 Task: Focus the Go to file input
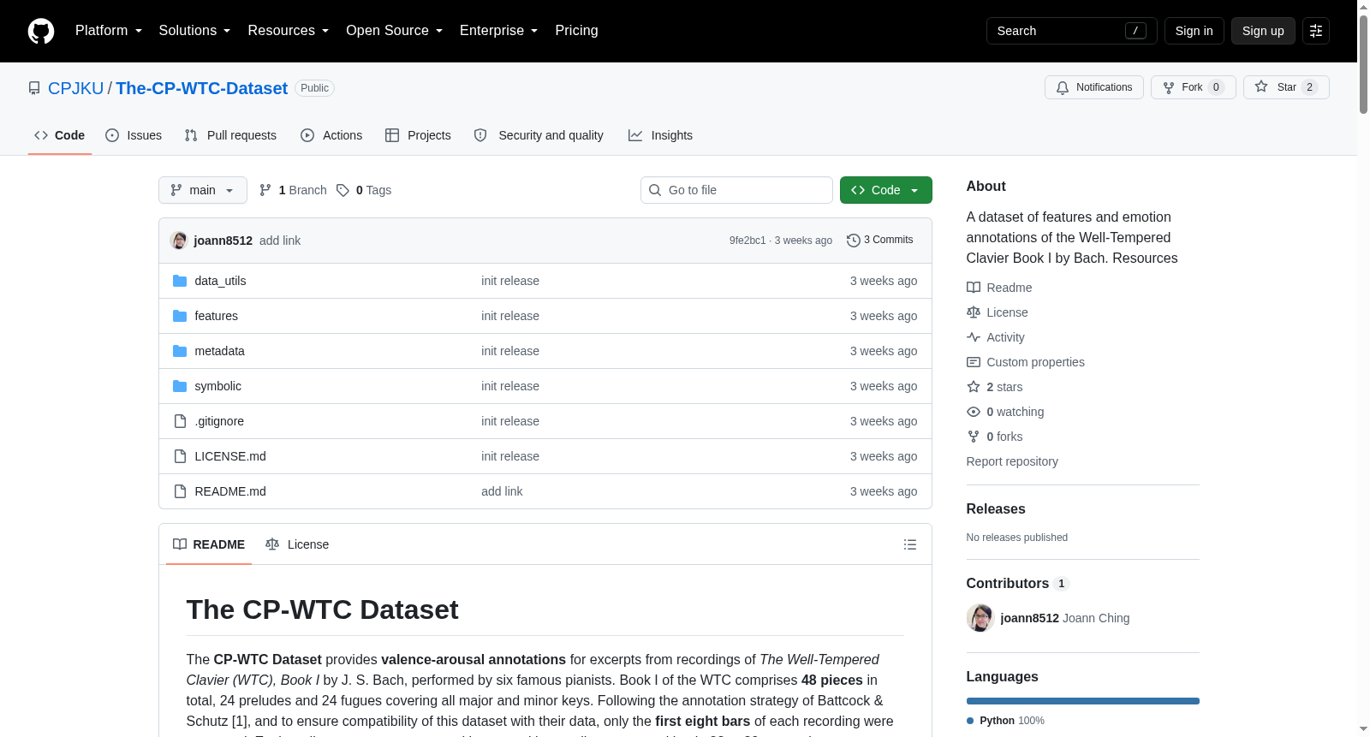[736, 190]
